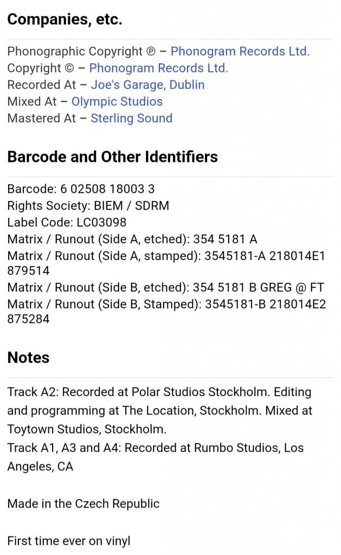Click the Mastered At label text
Image resolution: width=341 pixels, height=555 pixels.
41,118
